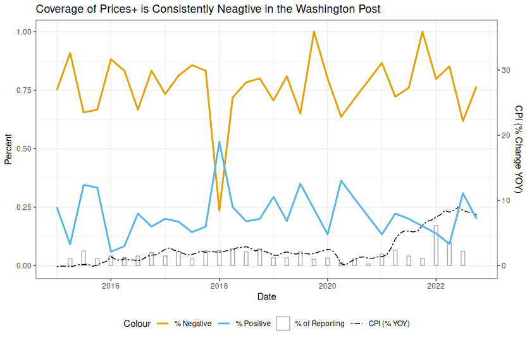Select the "% Negative" legend label

[x=191, y=324]
